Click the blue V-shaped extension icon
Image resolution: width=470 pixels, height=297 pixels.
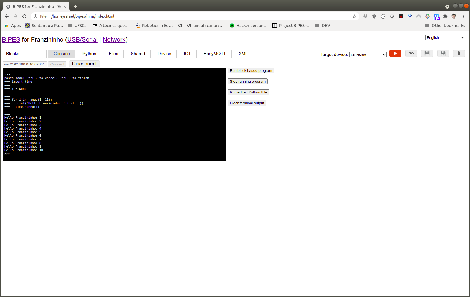(x=410, y=16)
